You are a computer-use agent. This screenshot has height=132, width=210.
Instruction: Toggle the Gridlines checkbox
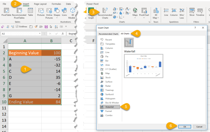click(17, 26)
